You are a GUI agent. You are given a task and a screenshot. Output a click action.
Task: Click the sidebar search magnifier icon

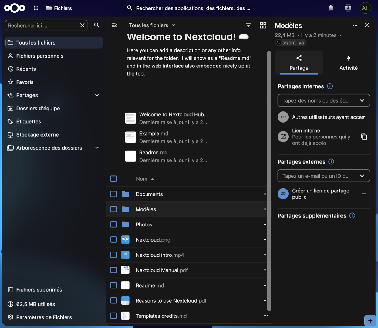point(97,25)
